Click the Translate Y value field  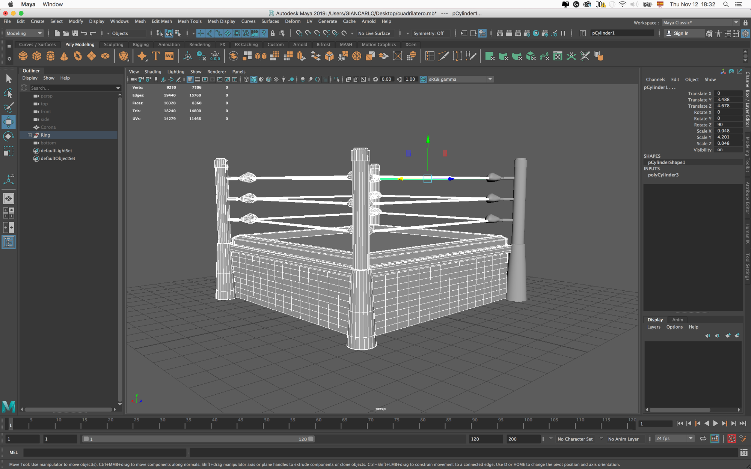pyautogui.click(x=728, y=100)
